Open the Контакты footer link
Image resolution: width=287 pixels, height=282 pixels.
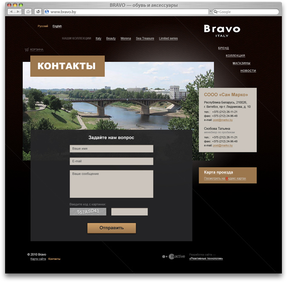coord(55,259)
